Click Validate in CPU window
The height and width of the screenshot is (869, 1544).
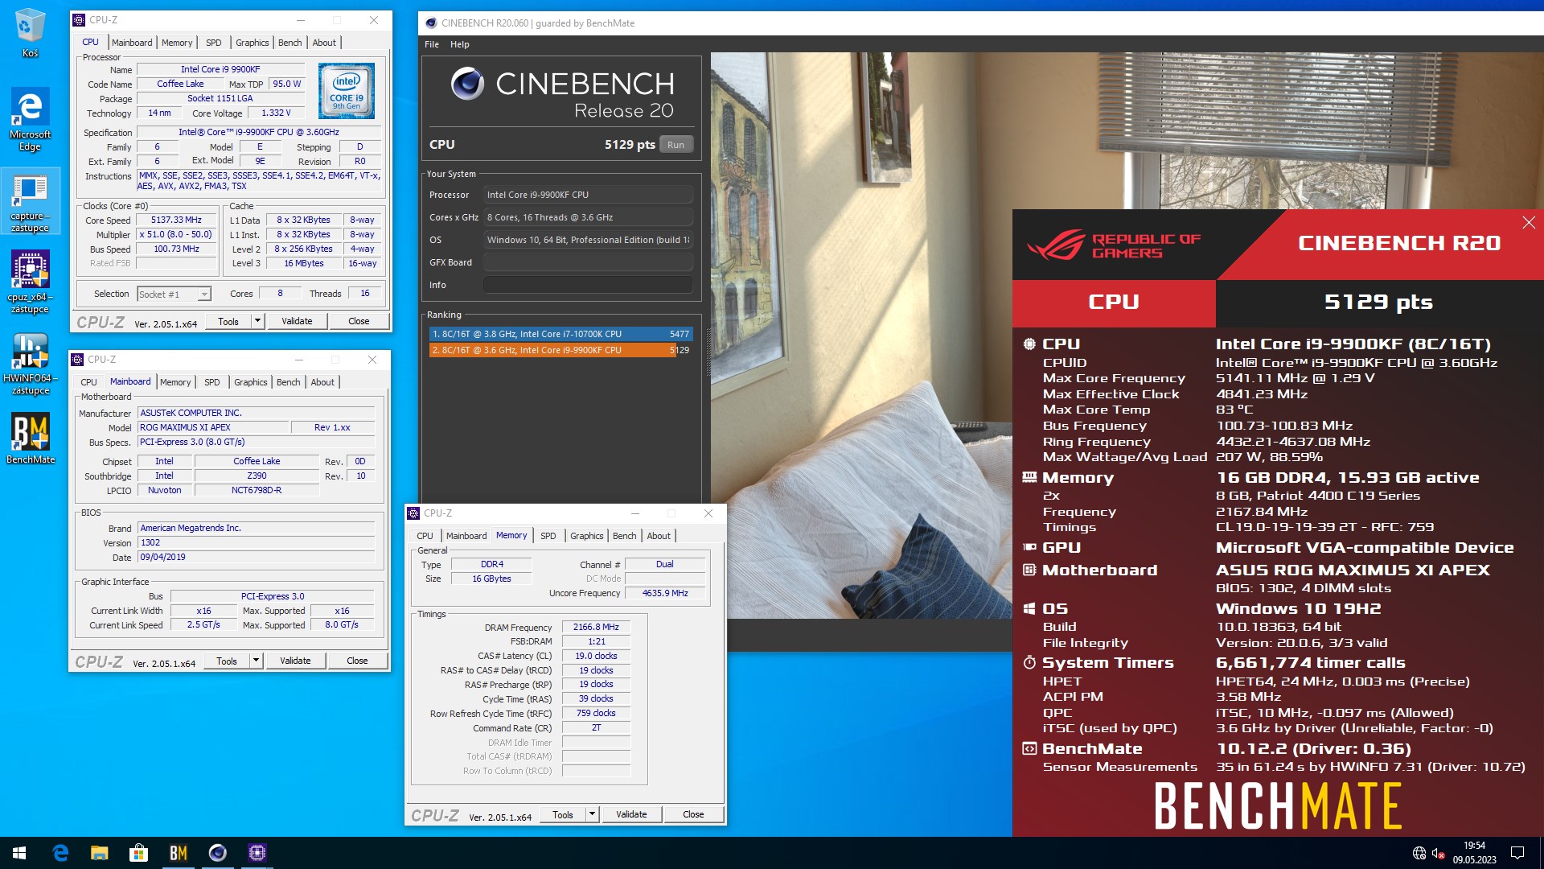coord(297,321)
